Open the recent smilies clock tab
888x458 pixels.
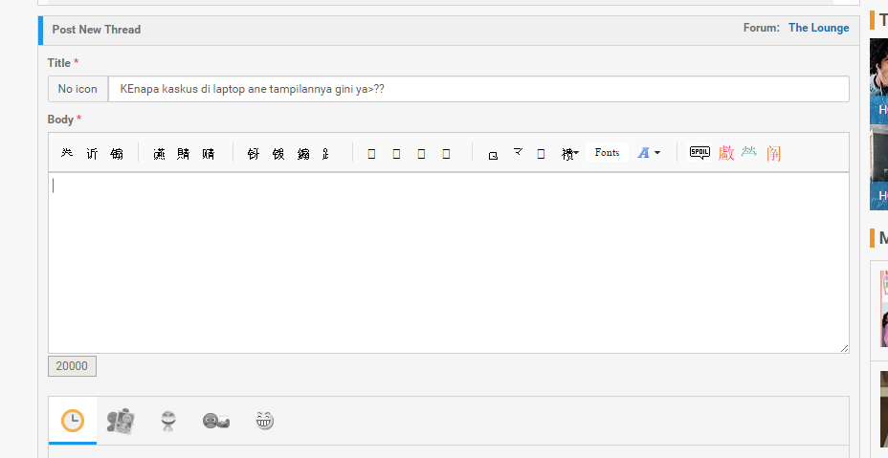[x=73, y=421]
